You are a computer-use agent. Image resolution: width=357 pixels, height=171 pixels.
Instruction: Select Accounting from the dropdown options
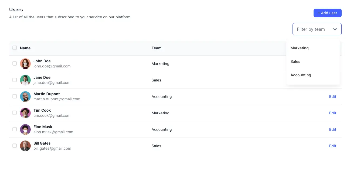pos(301,75)
